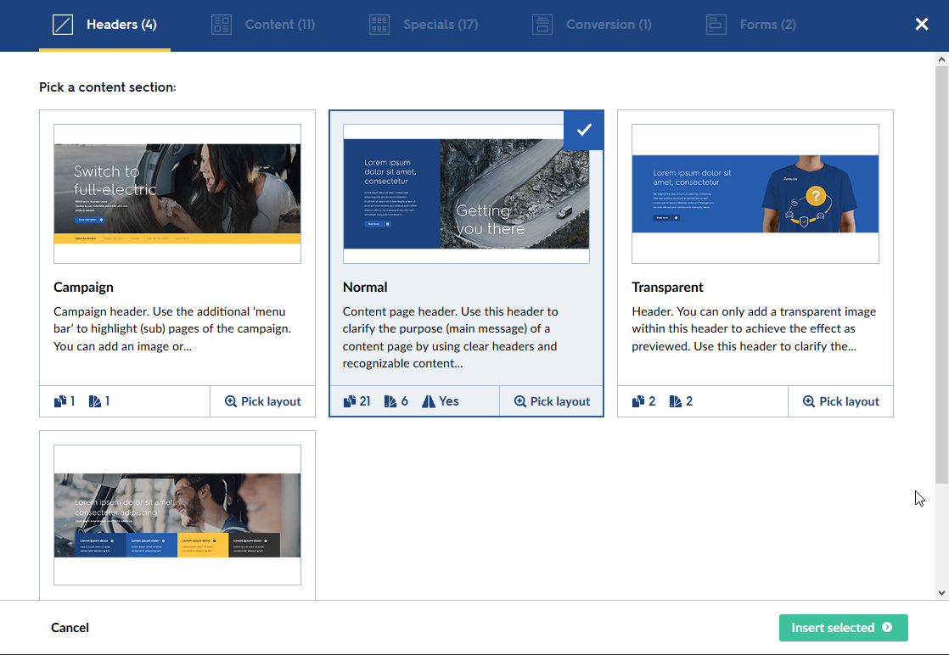Select the Campaign header thumbnail

click(x=177, y=193)
